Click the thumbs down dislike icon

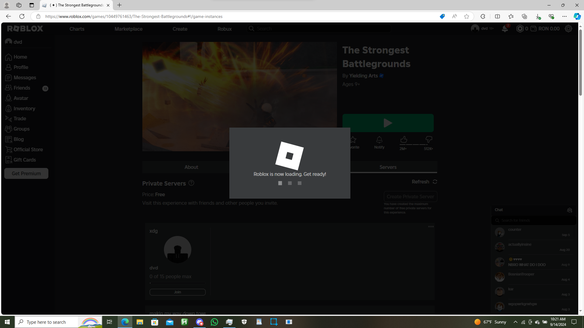click(x=429, y=140)
